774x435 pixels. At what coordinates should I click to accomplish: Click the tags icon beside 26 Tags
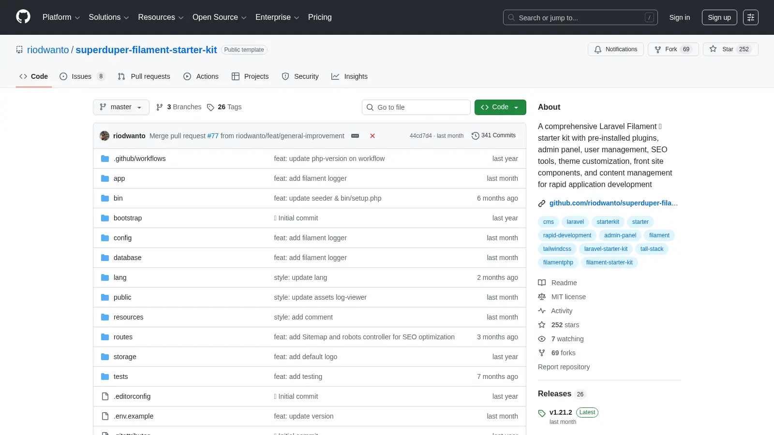[210, 107]
